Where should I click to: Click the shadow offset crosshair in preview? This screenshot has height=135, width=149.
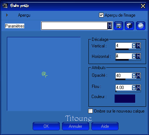(x=44, y=74)
